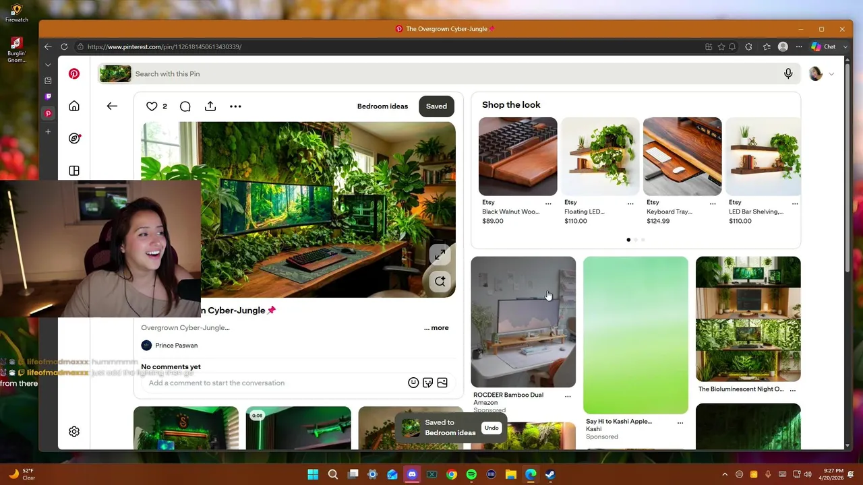Open Floating LED shelf product thumbnail
The width and height of the screenshot is (863, 485).
coord(600,156)
